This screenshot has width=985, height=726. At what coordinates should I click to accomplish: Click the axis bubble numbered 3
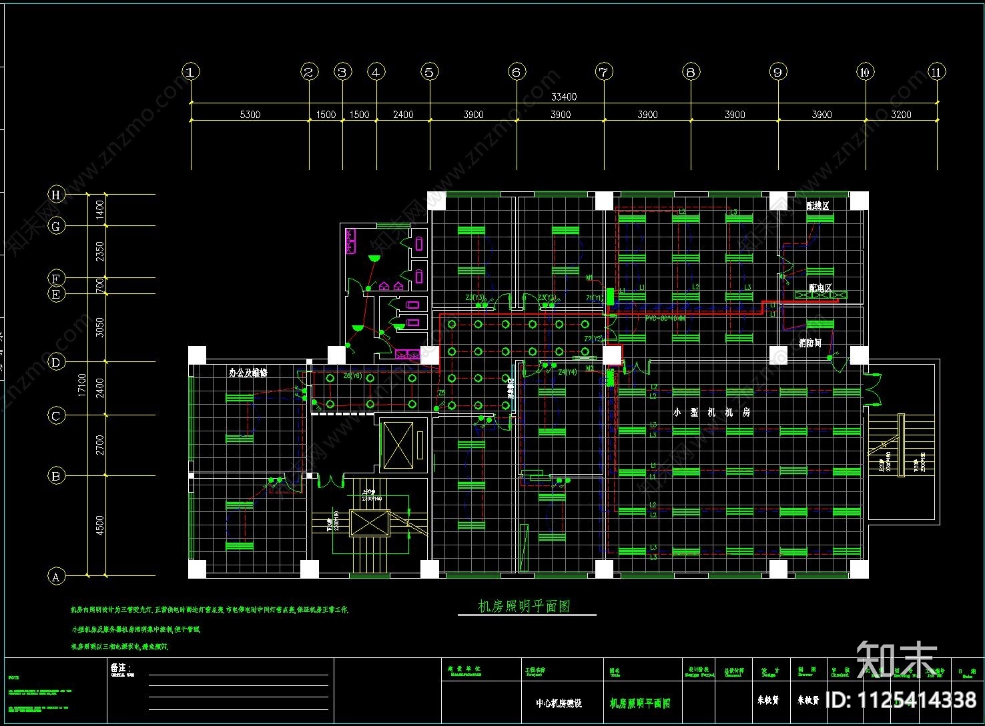343,72
